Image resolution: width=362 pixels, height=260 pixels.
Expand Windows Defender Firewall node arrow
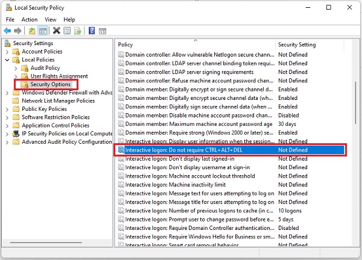tap(8, 93)
